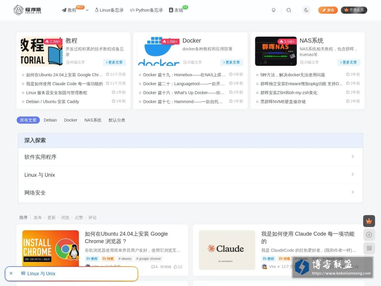
Task: Click the floating QR code icon
Action: (x=369, y=248)
